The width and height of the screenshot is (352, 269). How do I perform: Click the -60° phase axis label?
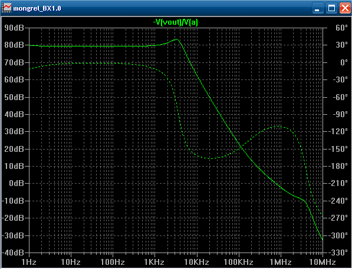(x=340, y=97)
